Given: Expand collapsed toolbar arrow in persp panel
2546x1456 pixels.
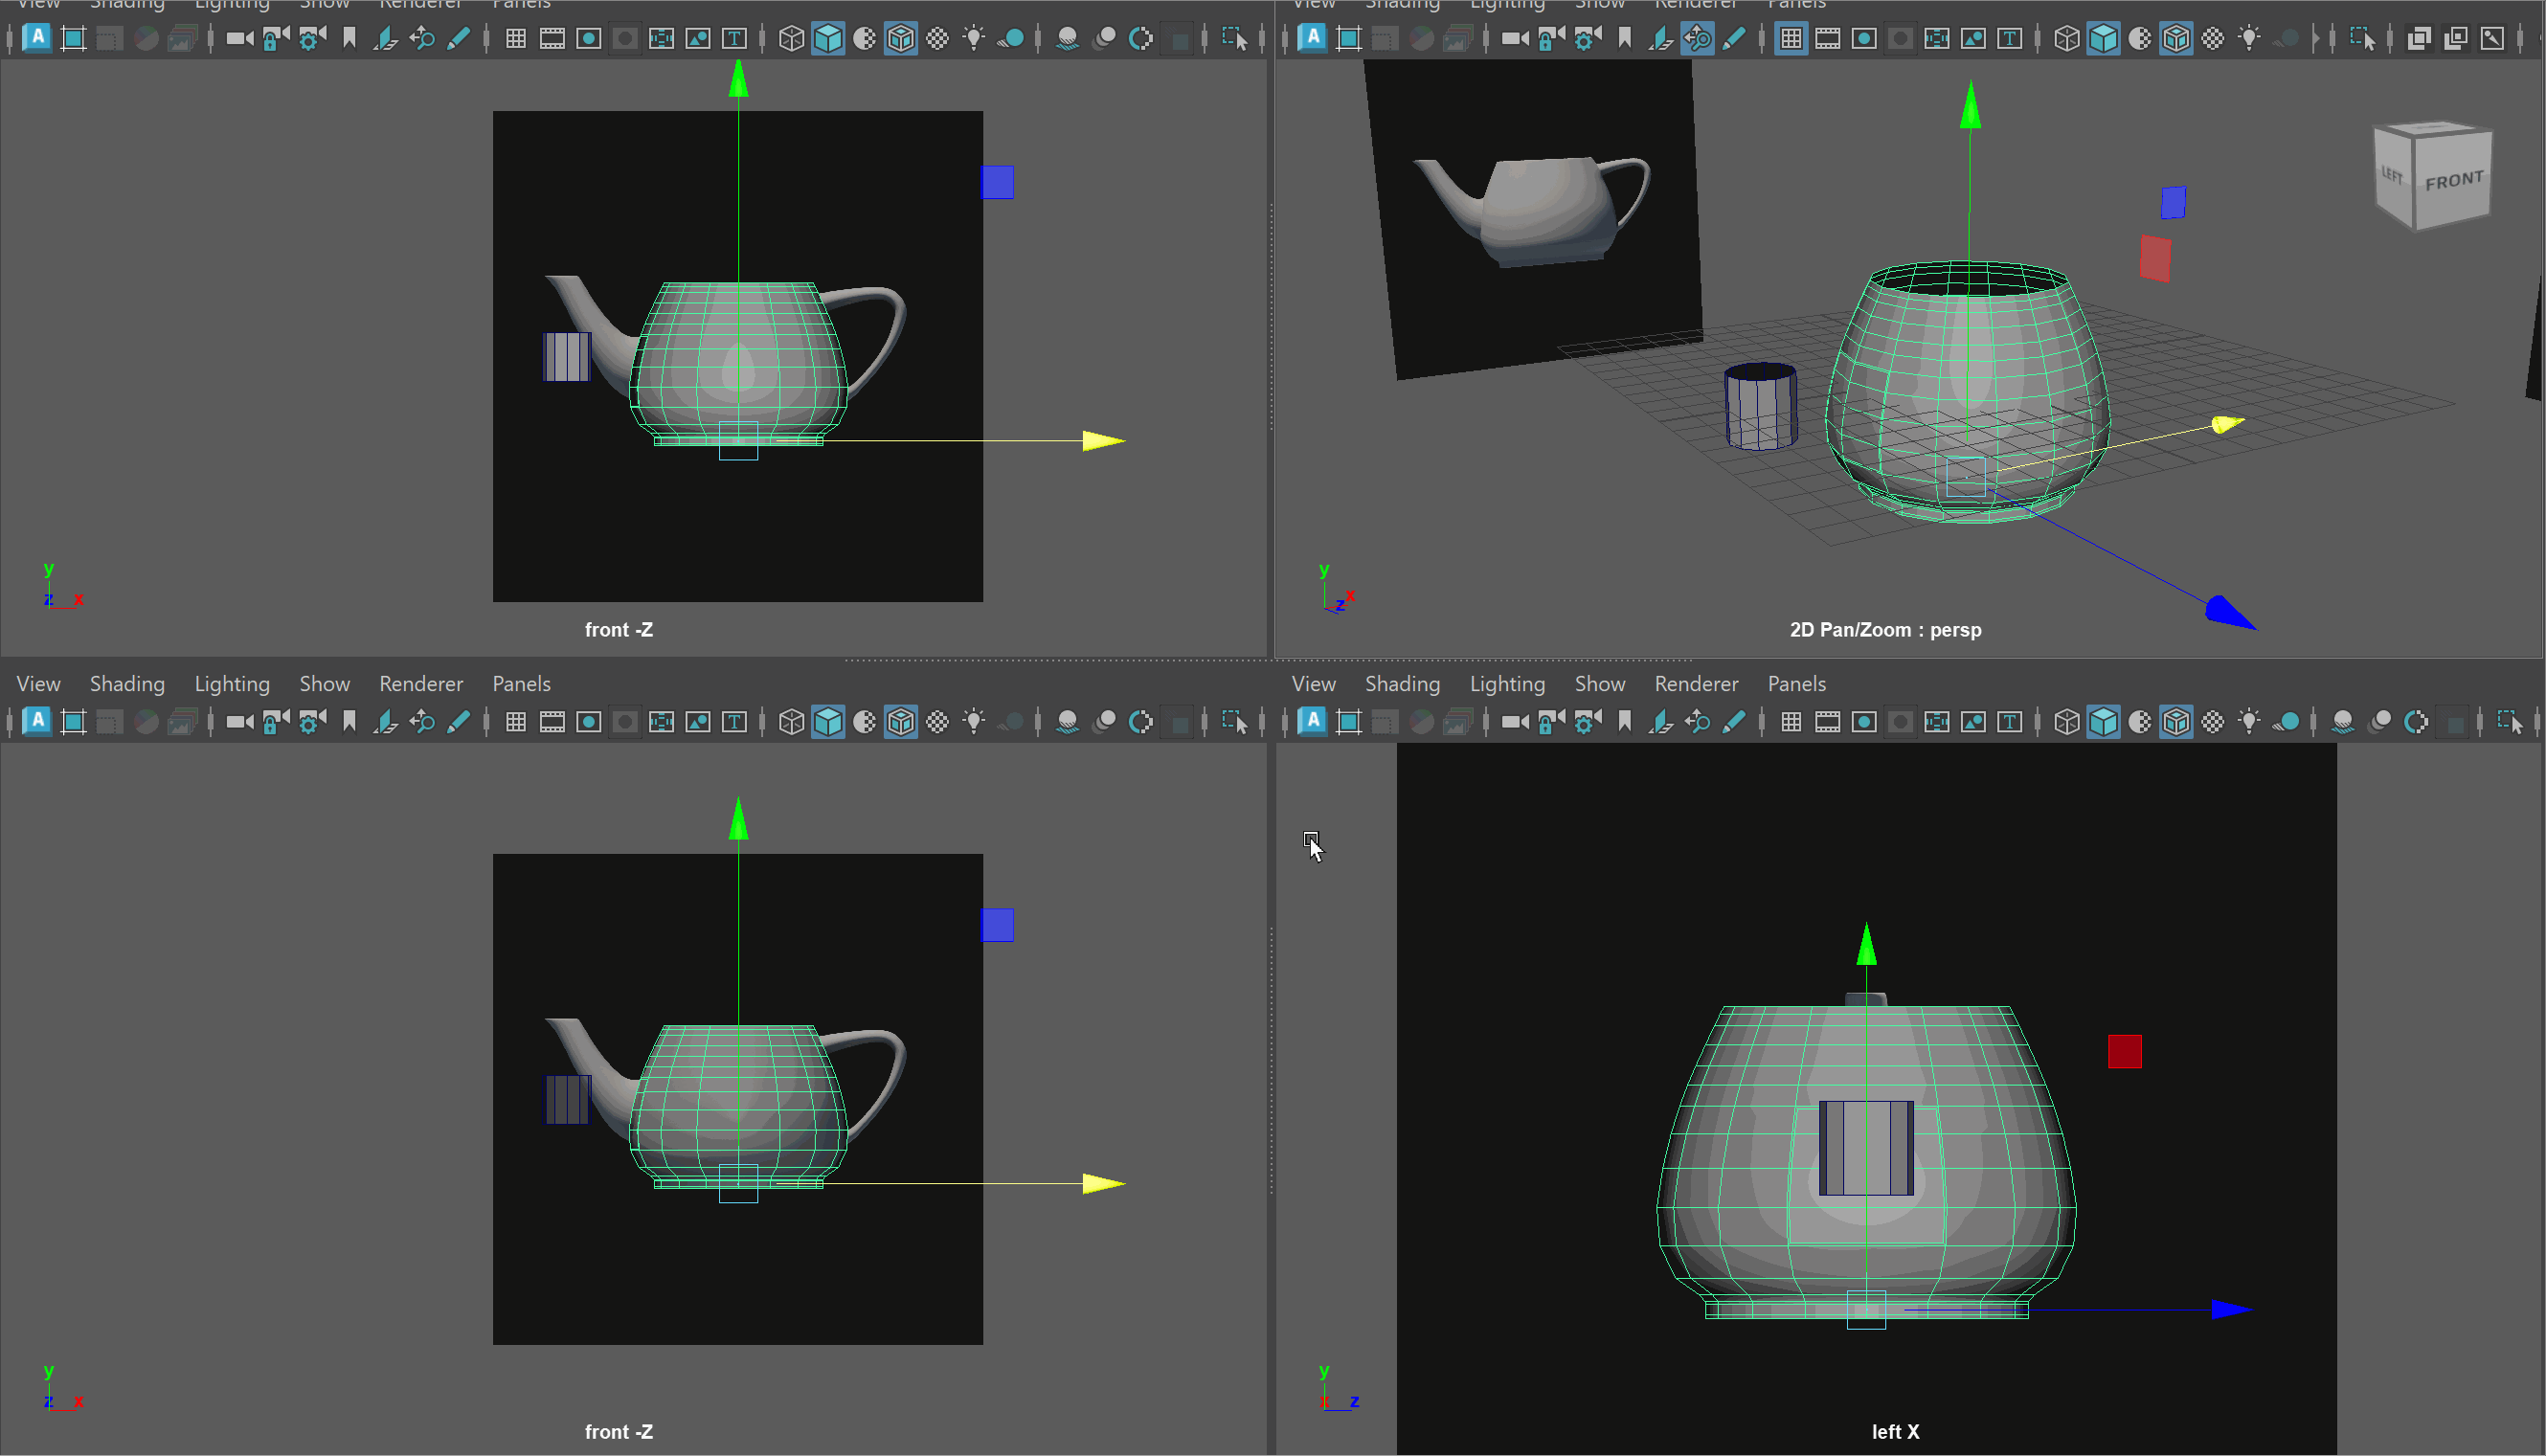Looking at the screenshot, I should click(2316, 39).
